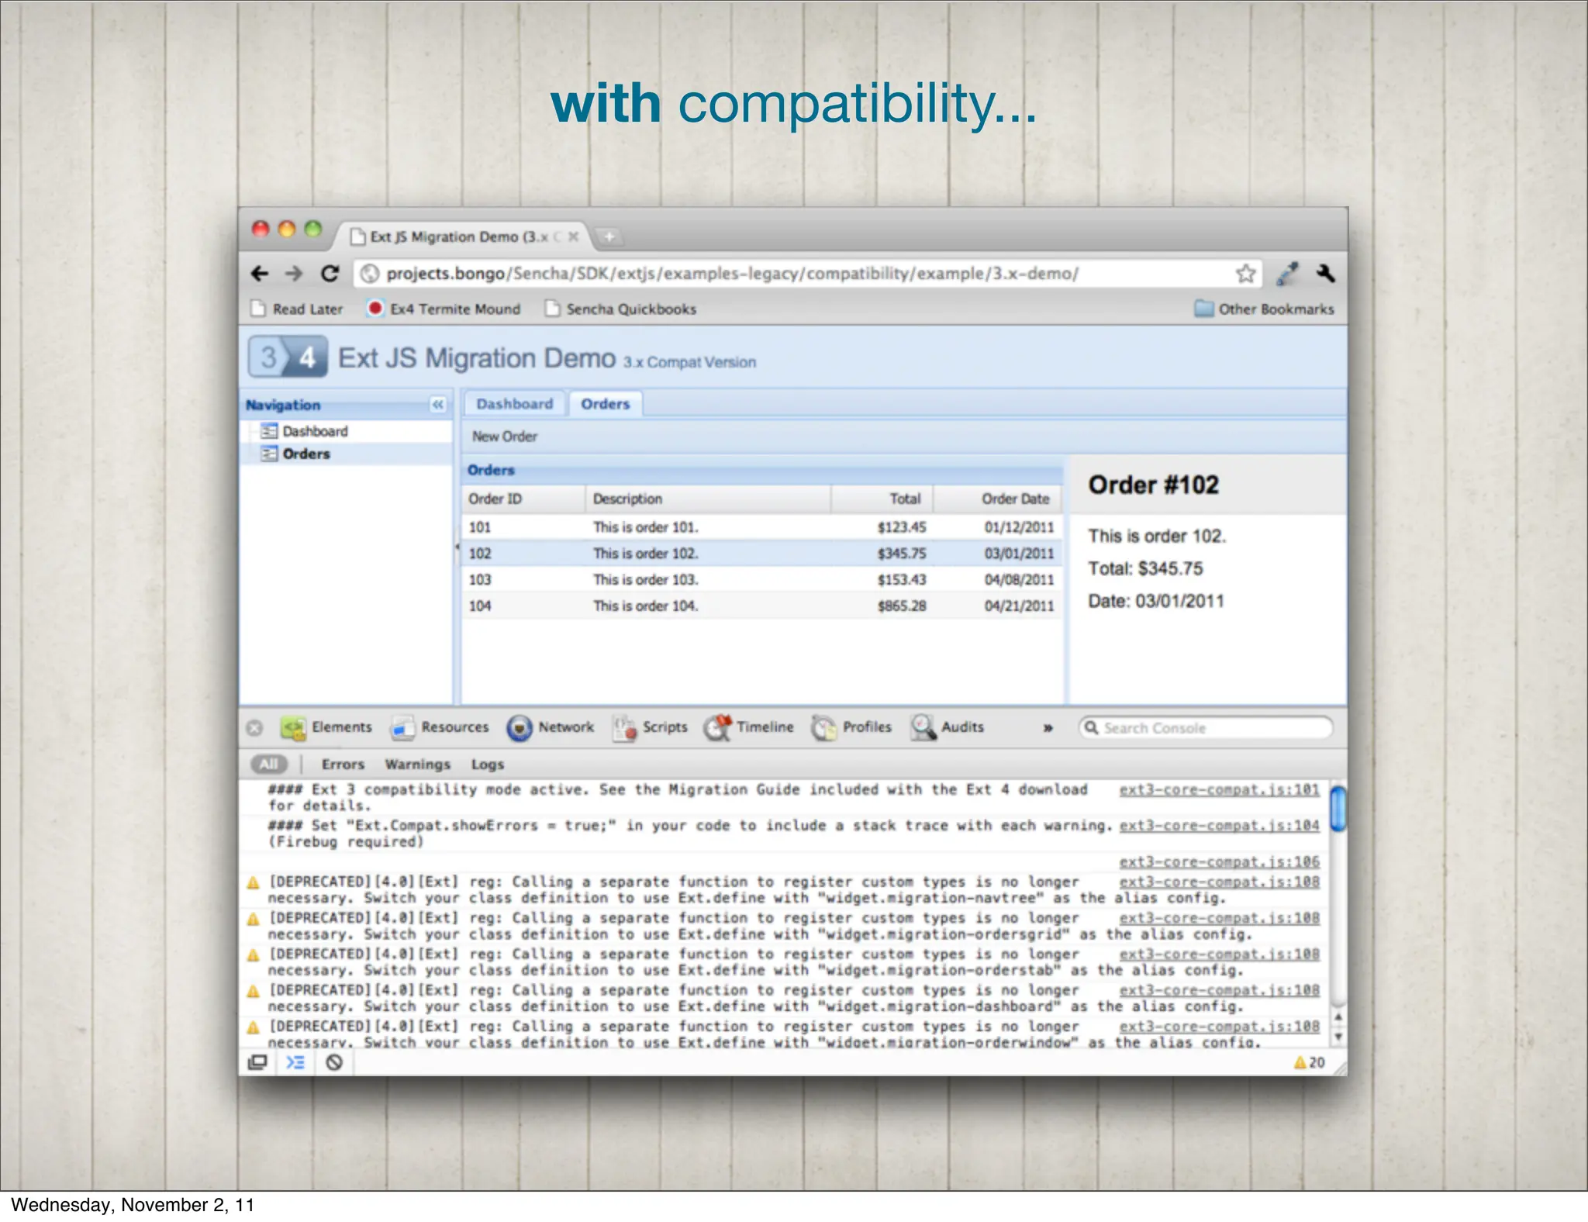Sort by the Order ID column header
Screen dimensions: 1588x1222
click(523, 499)
